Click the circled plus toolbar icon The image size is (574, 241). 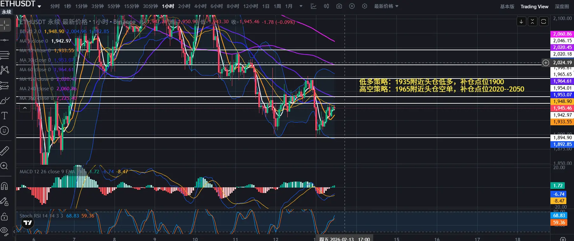tap(352, 6)
